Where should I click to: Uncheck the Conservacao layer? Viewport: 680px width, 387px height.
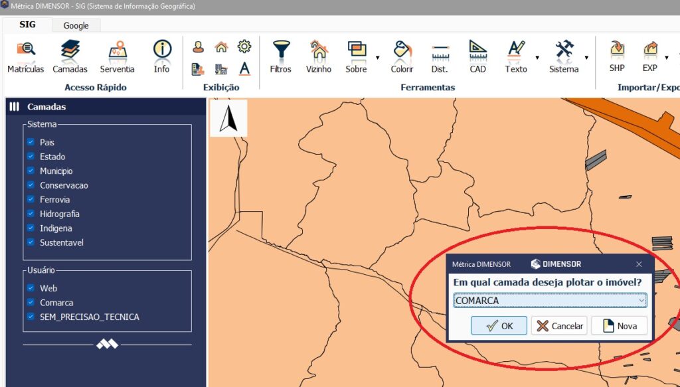(31, 185)
